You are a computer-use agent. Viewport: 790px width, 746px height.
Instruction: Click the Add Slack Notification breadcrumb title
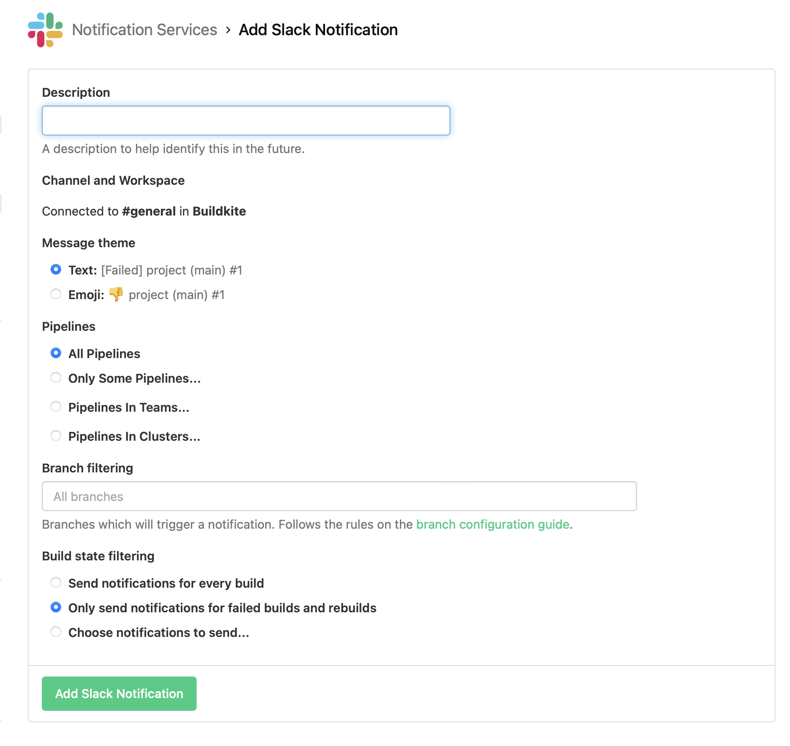point(317,30)
